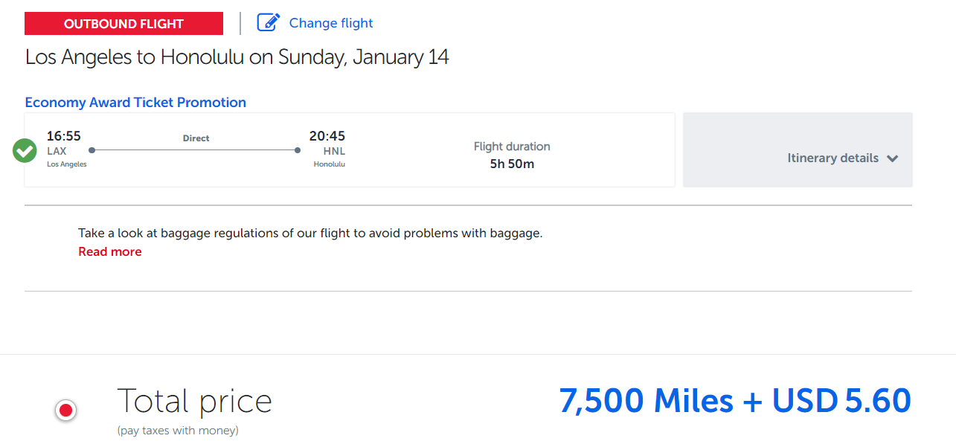This screenshot has height=447, width=956.
Task: Click Read more about baggage regulations
Action: point(109,251)
